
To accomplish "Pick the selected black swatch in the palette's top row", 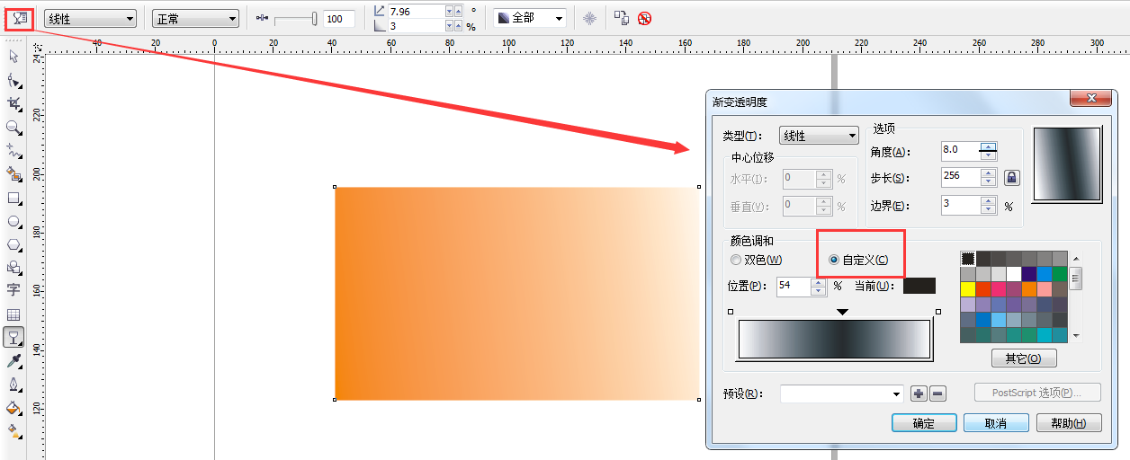I will point(968,258).
